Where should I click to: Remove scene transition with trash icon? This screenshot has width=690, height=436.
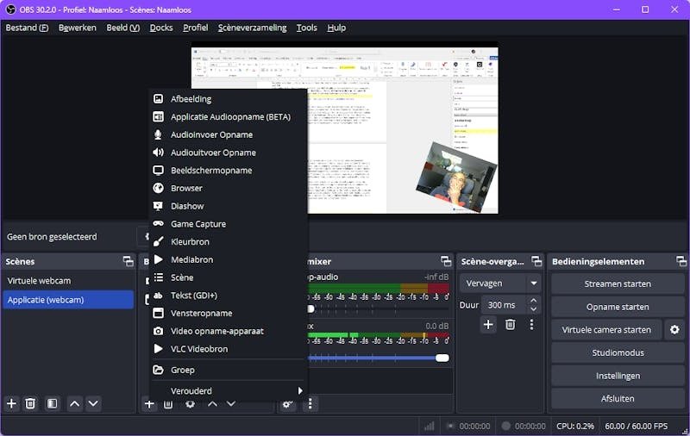510,325
